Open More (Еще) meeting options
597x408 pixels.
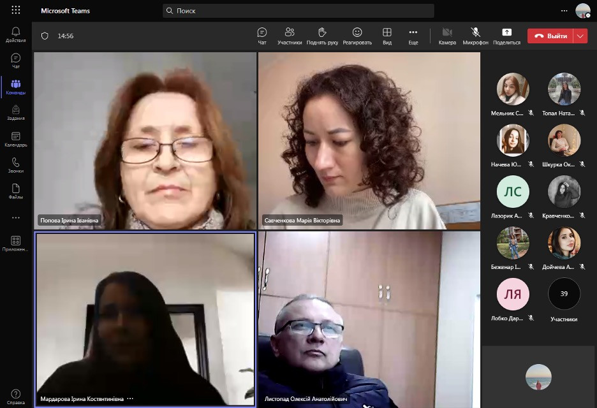click(x=413, y=36)
